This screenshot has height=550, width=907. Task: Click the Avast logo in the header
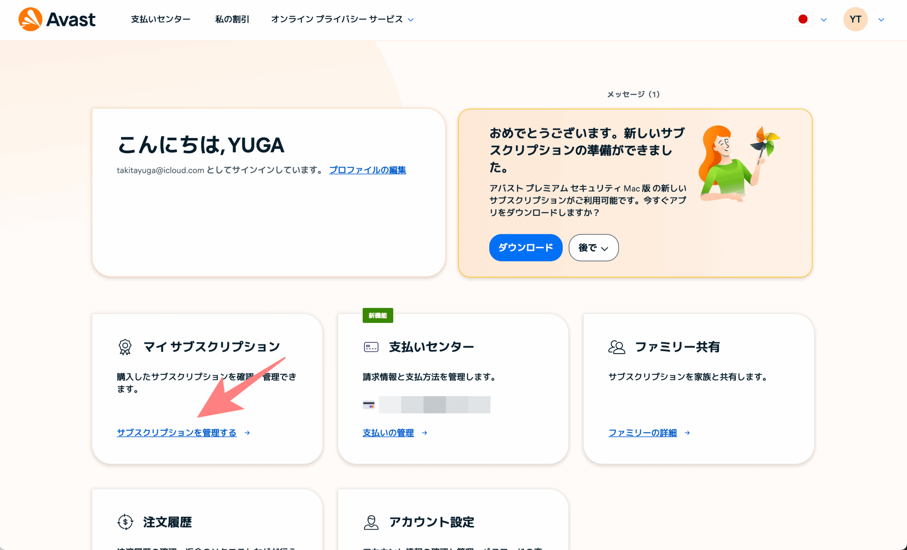pos(57,19)
